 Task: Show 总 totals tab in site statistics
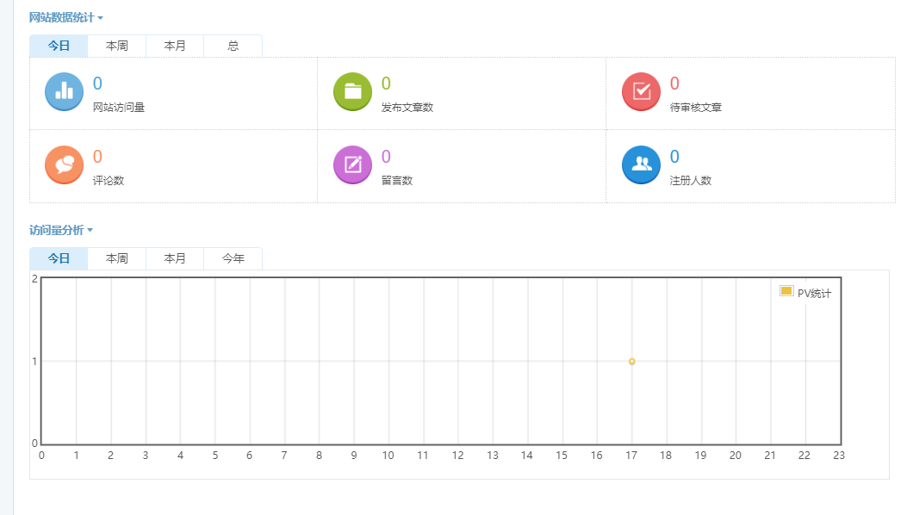pyautogui.click(x=233, y=46)
